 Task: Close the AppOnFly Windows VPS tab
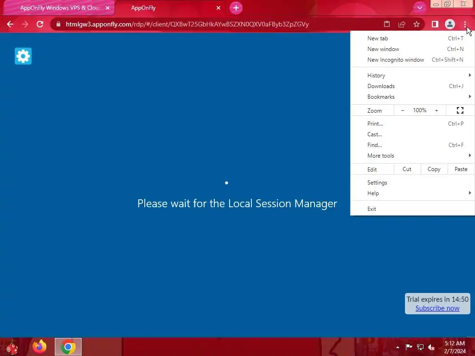[x=108, y=8]
